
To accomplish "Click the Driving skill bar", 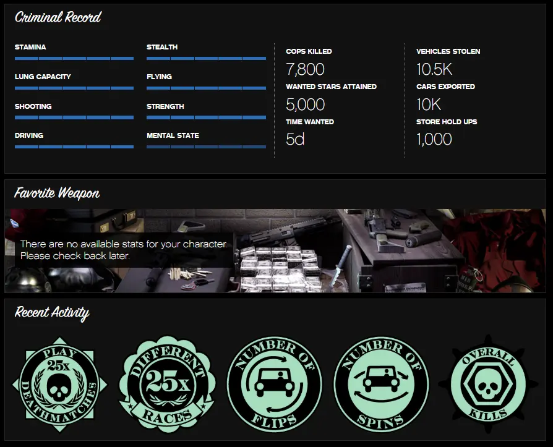I will (74, 147).
